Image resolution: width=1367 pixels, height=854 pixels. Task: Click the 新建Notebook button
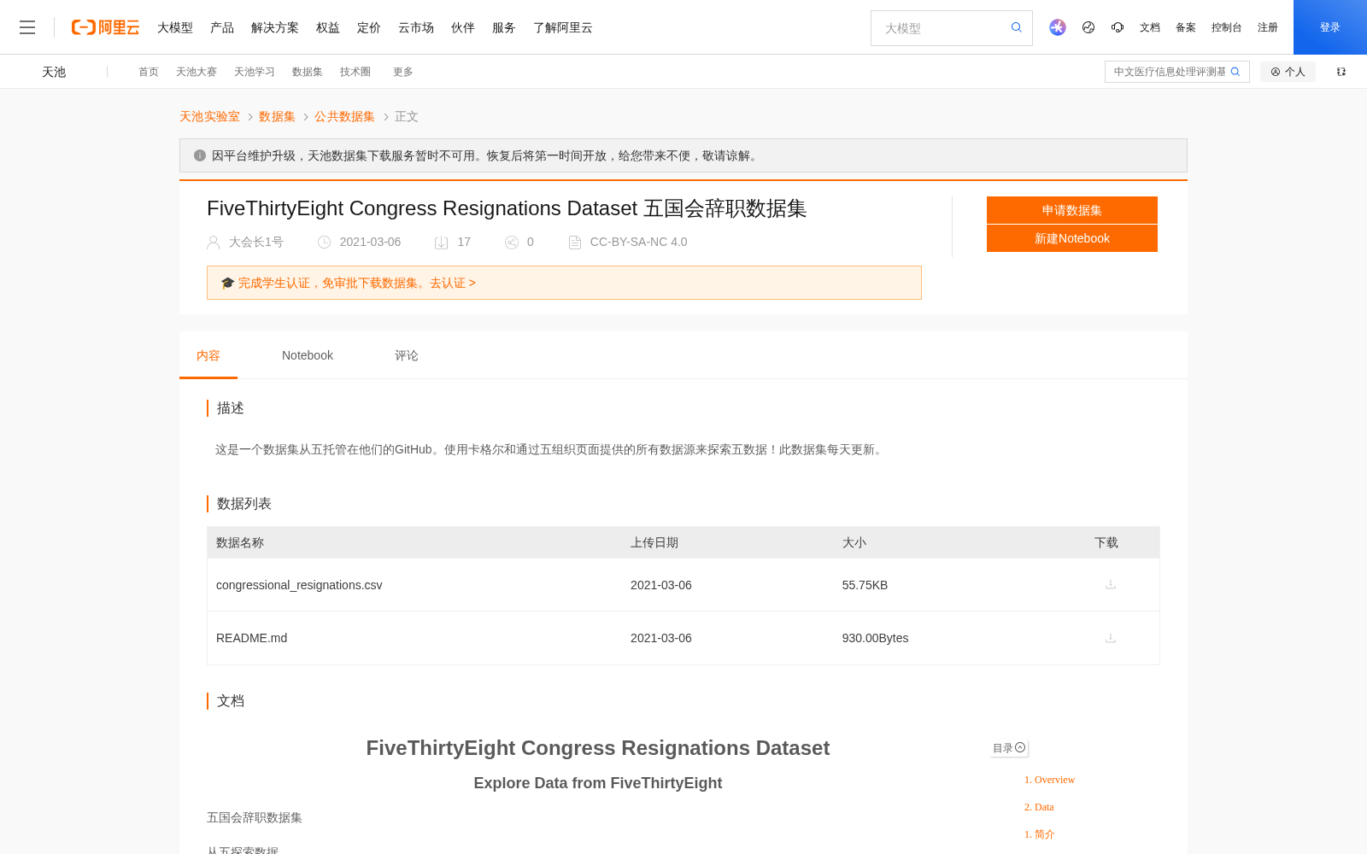1072,238
